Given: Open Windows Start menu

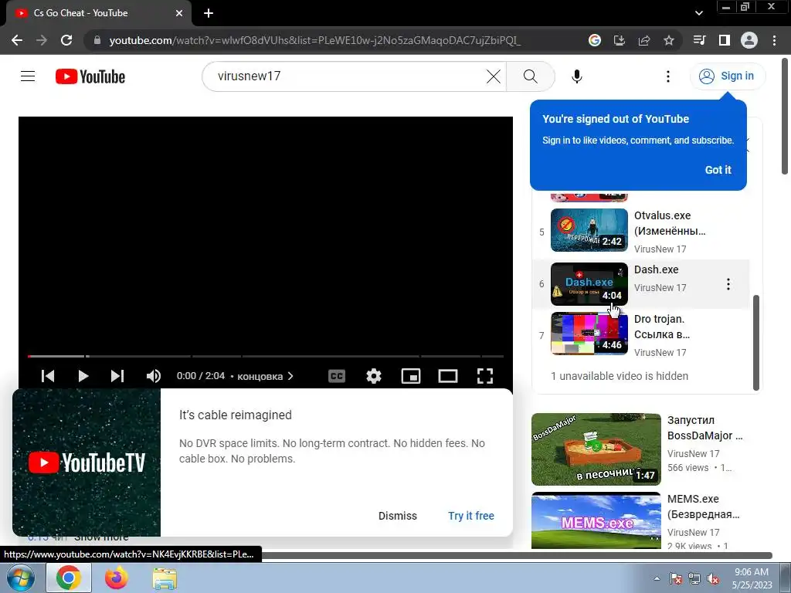Looking at the screenshot, I should click(x=19, y=578).
